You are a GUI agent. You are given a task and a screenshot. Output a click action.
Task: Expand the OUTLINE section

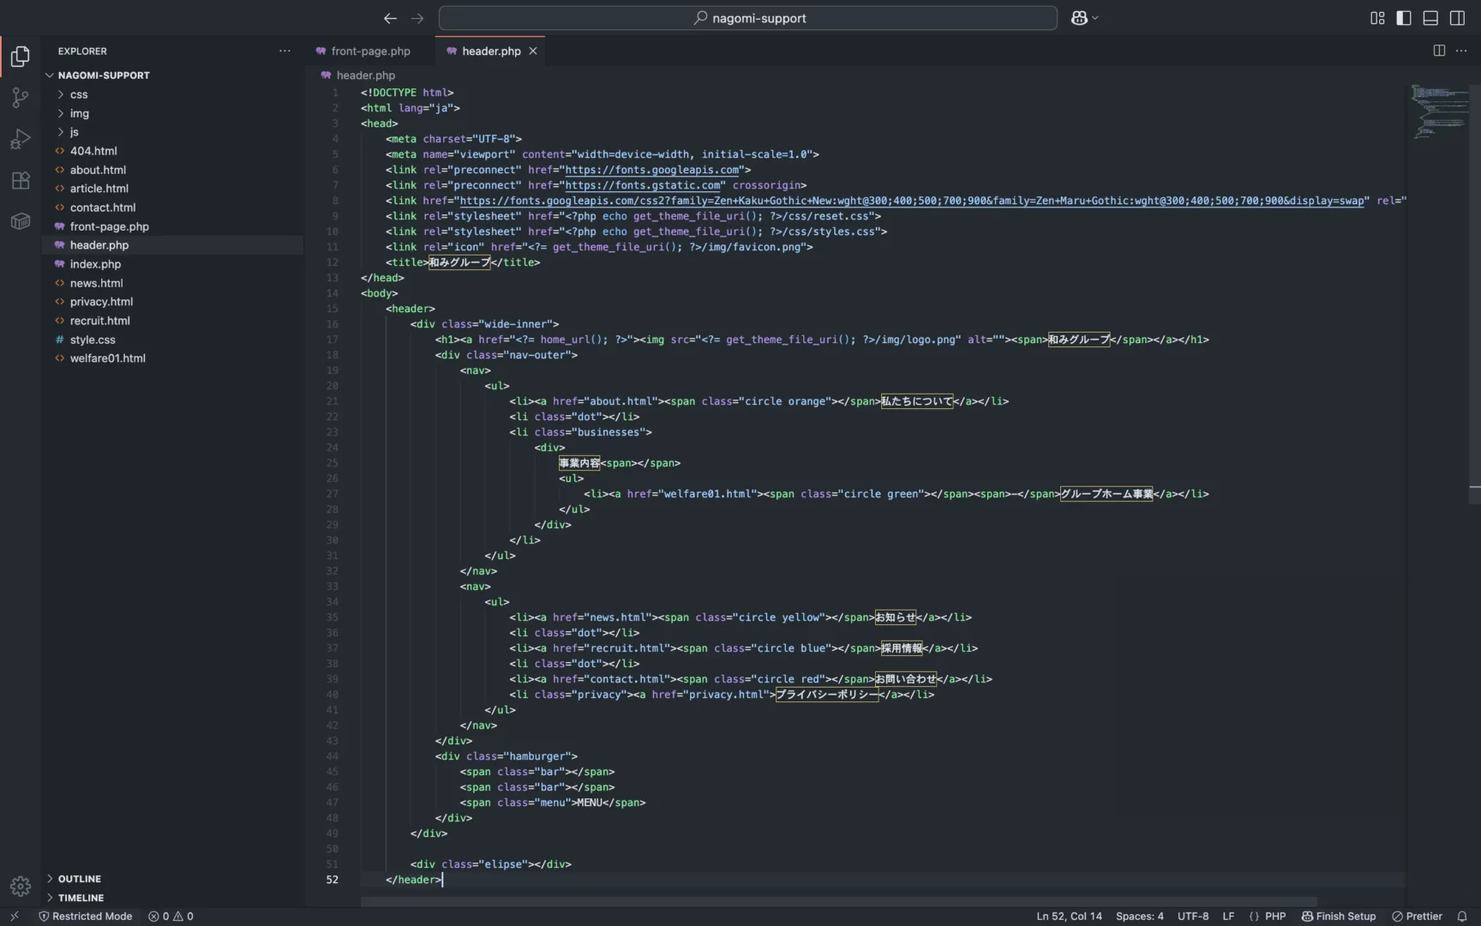point(79,879)
